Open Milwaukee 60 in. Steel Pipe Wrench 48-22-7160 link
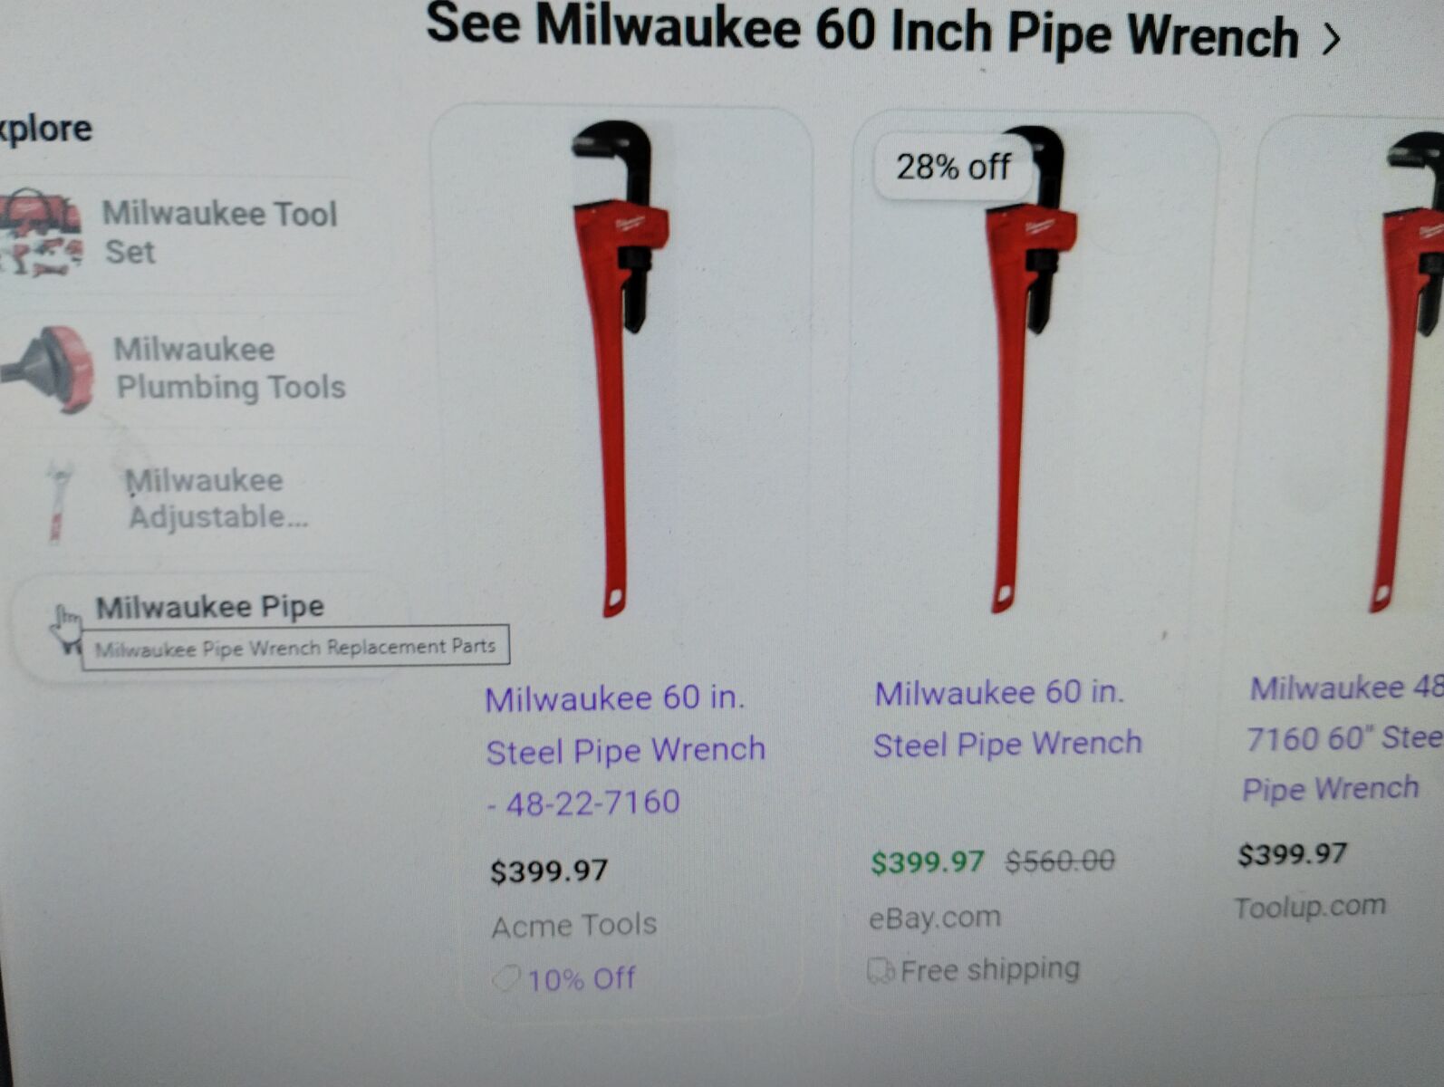Viewport: 1444px width, 1087px height. [x=625, y=750]
